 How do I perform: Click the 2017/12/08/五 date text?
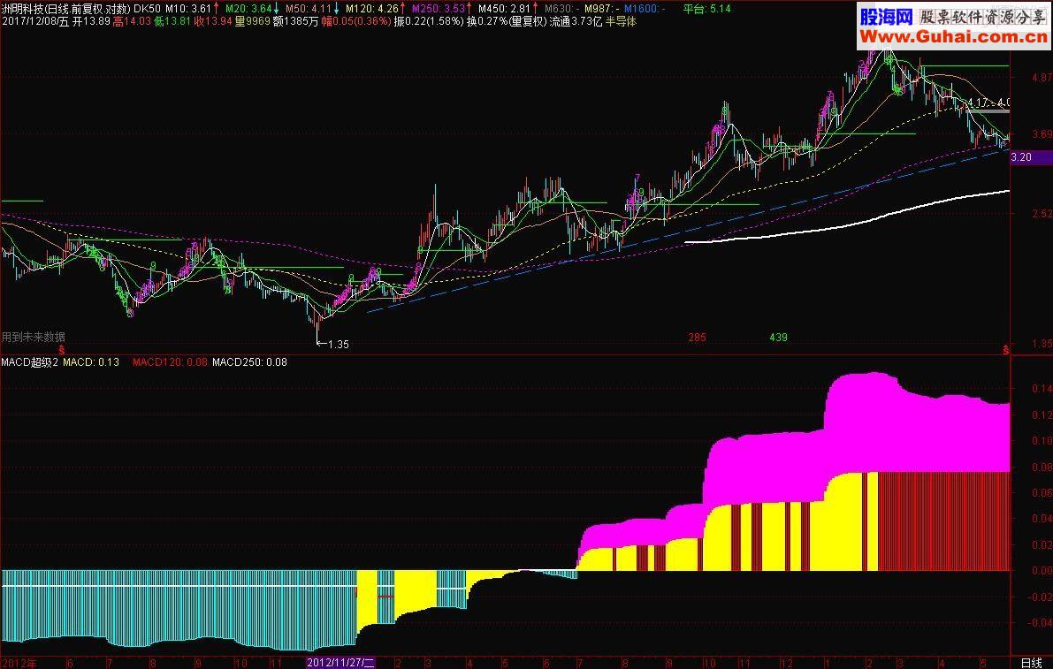[34, 21]
